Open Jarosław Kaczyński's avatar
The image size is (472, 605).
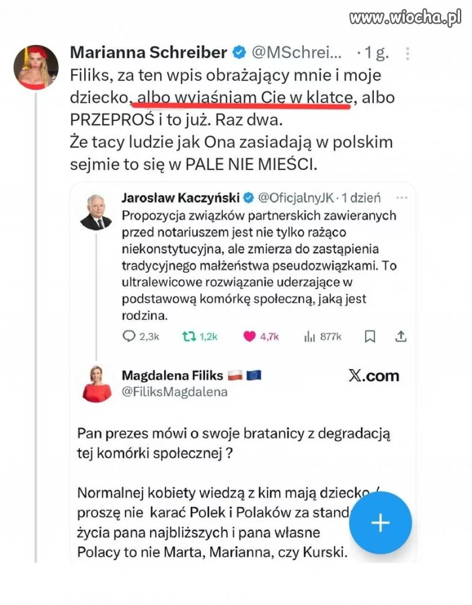click(96, 212)
